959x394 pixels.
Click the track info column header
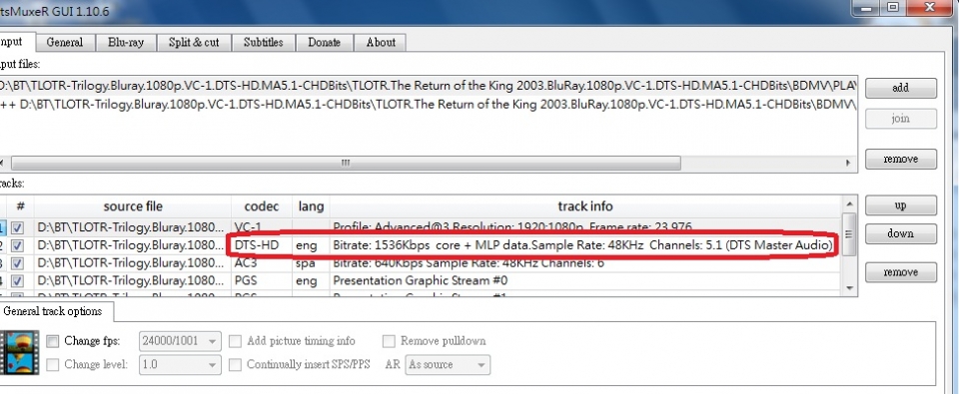(585, 206)
